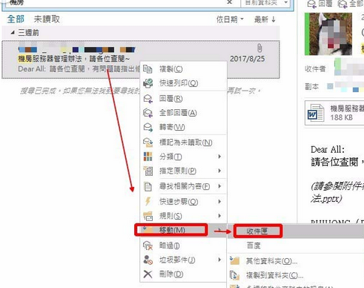Image resolution: width=364 pixels, height=288 pixels.
Task: Choose 轉寄(W) from the context menu
Action: [x=183, y=127]
